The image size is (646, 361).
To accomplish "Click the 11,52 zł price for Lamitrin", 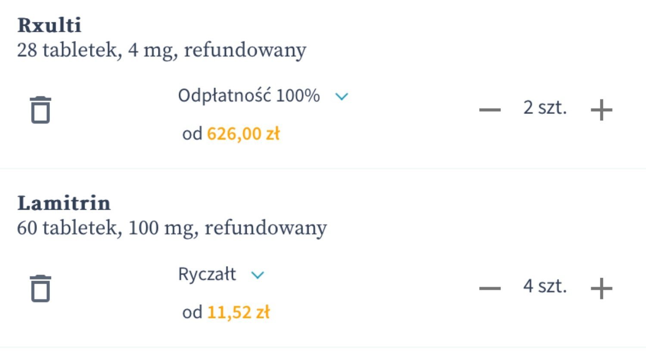I will (239, 312).
